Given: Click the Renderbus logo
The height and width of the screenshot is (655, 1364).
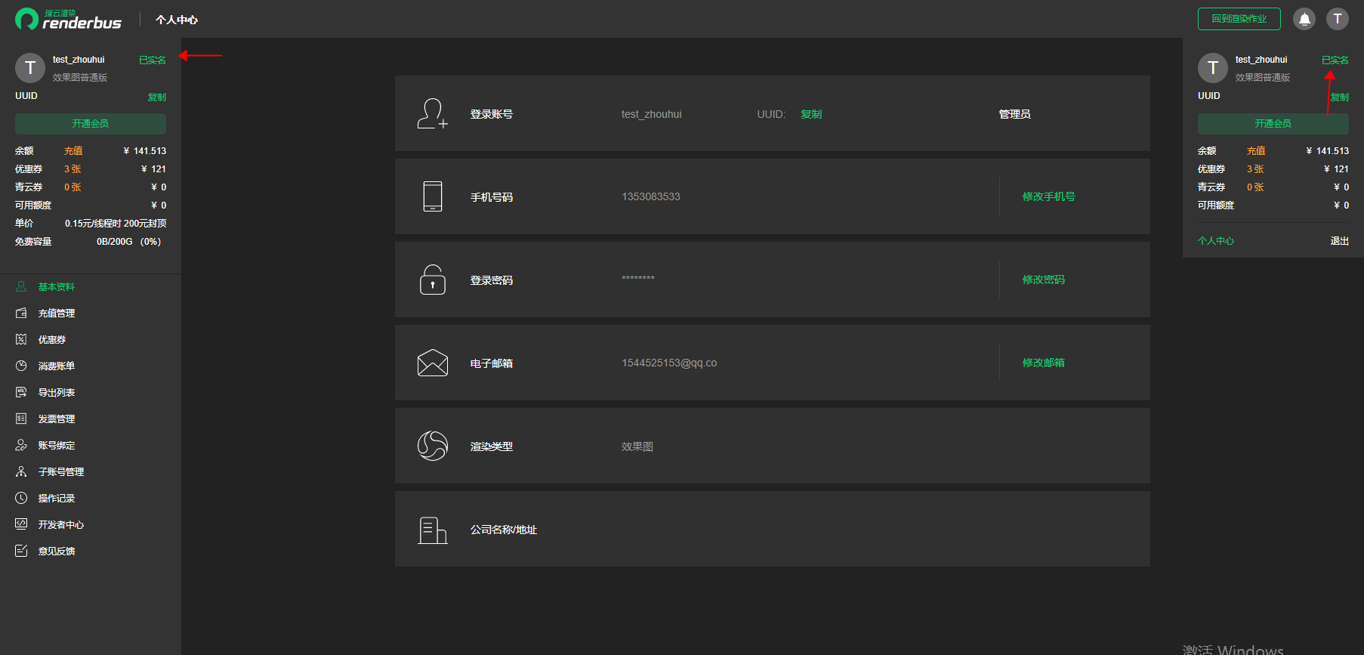Looking at the screenshot, I should tap(68, 19).
